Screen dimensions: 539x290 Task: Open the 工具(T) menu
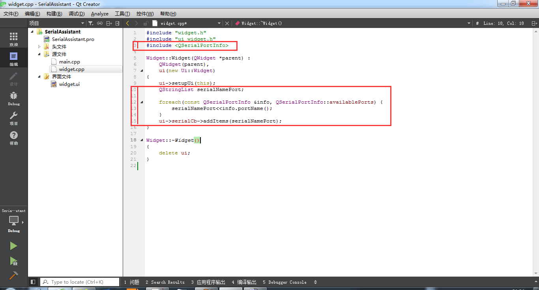[x=122, y=14]
